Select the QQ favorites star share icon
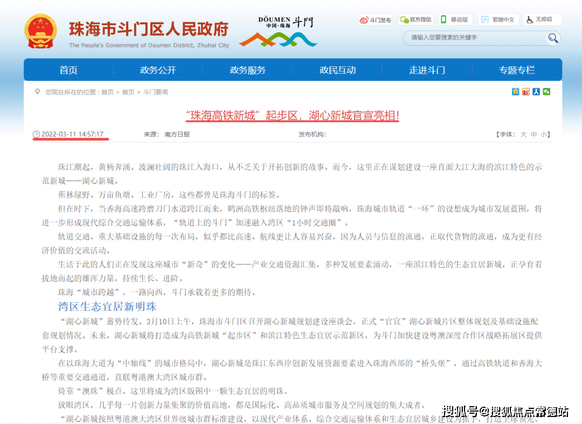The width and height of the screenshot is (582, 424). 515,92
